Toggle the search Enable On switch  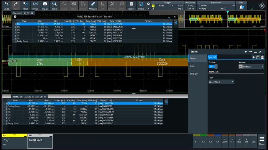pos(213,67)
